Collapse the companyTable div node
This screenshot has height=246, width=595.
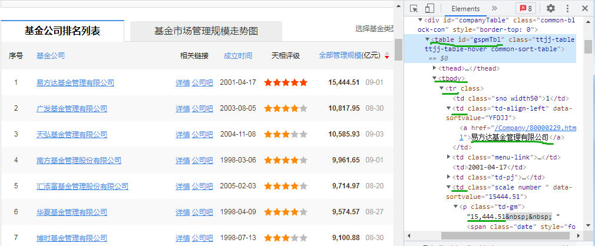[420, 19]
